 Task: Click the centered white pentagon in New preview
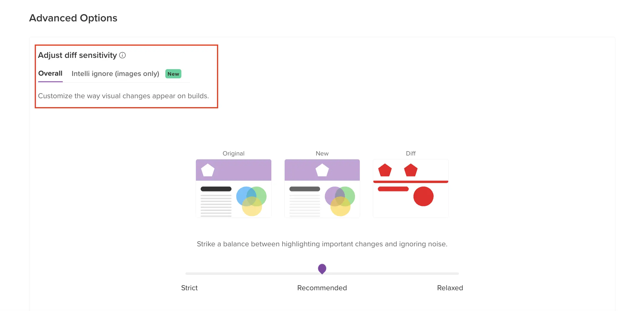322,170
